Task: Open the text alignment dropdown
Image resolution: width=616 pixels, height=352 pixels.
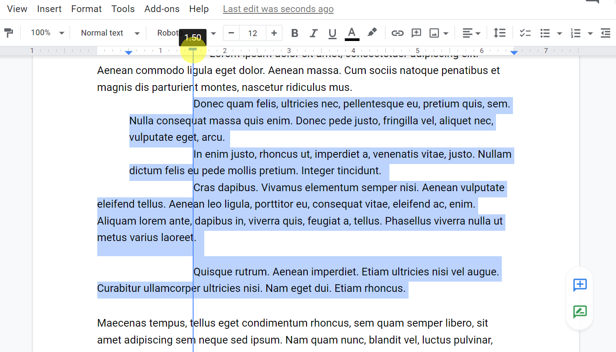Action: tap(471, 33)
